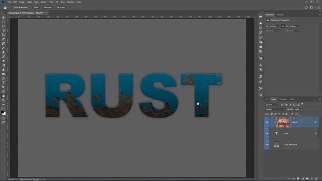Screen dimensions: 322x181
Task: Click the share icon at top right
Action: [x=318, y=8]
